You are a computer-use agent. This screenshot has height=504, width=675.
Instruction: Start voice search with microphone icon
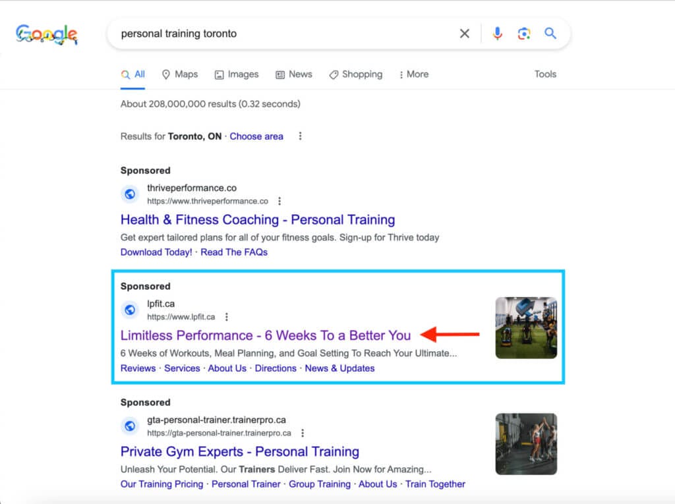[497, 34]
